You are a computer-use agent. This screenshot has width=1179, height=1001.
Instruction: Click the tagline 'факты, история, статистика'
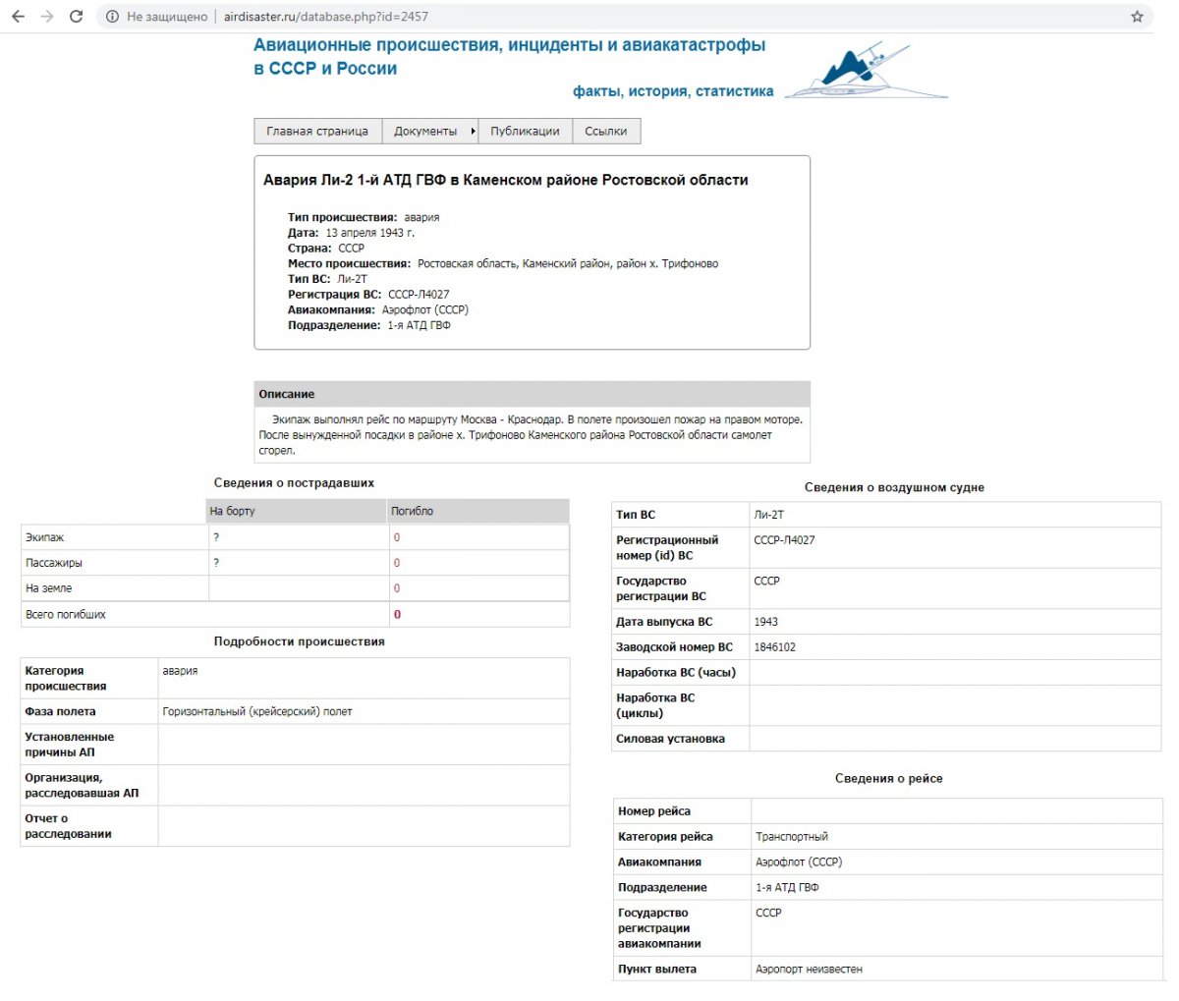(673, 91)
